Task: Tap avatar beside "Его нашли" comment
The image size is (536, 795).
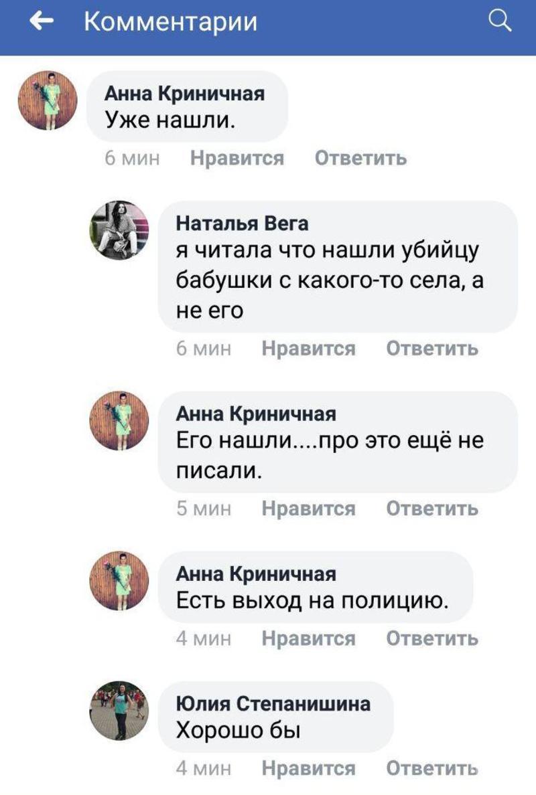Action: [x=119, y=420]
